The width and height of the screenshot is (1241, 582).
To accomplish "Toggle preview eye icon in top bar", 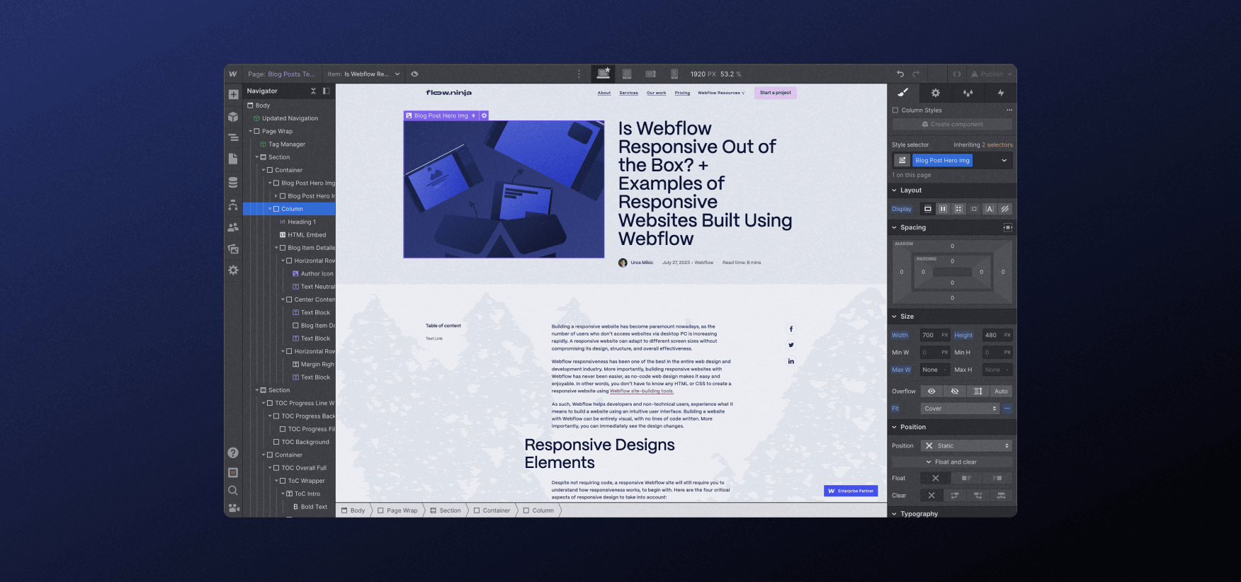I will click(414, 74).
